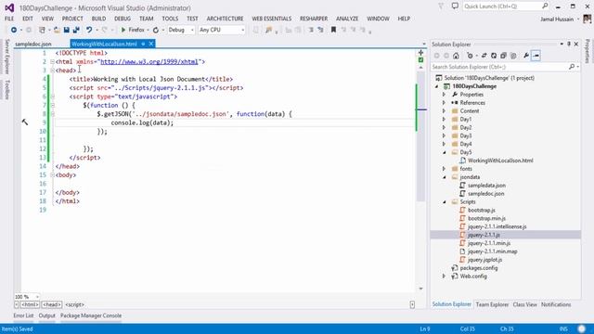This screenshot has height=334, width=594.
Task: Click the Firefox start button label
Action: point(136,30)
